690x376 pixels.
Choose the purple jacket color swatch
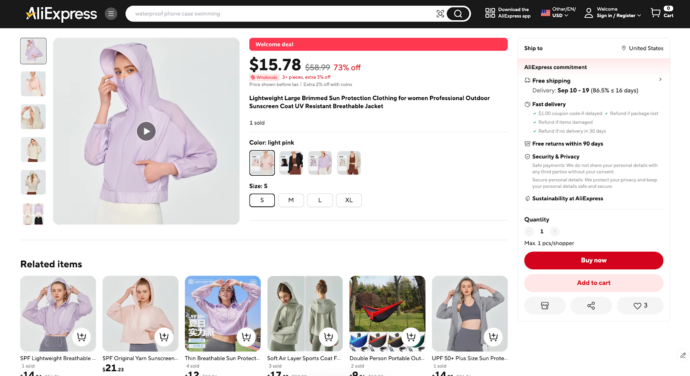(x=320, y=163)
